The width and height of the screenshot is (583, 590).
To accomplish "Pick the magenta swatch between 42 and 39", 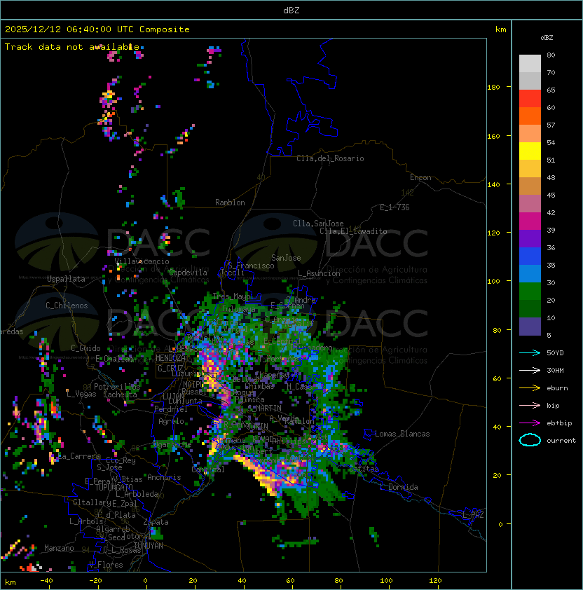I will [530, 221].
